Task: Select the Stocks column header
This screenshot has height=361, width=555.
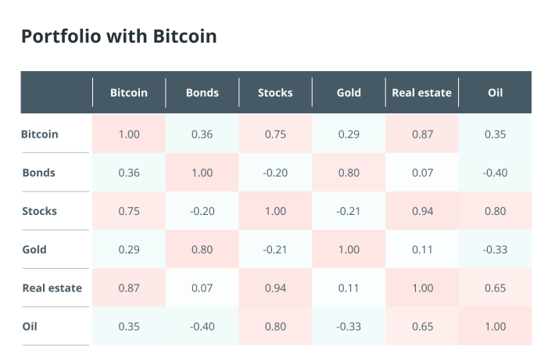Action: pos(275,93)
